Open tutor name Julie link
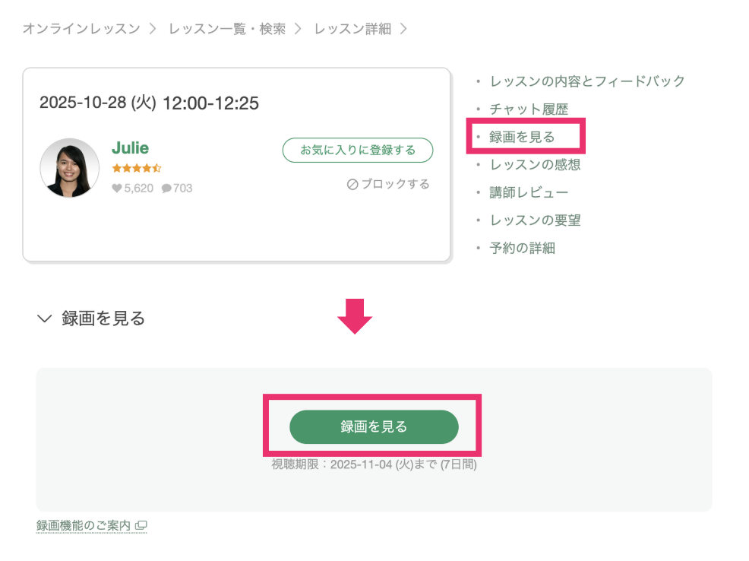Viewport: 749px width, 561px height. 130,147
